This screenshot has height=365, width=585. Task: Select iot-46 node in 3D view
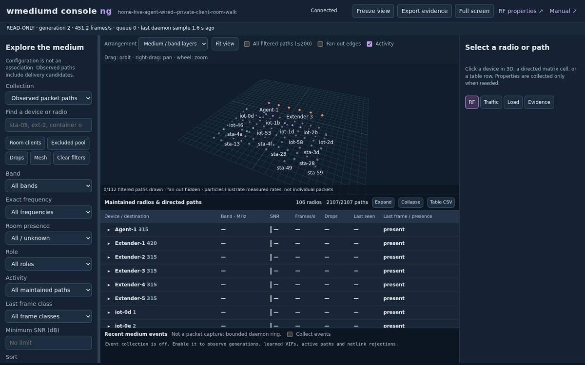pyautogui.click(x=236, y=126)
